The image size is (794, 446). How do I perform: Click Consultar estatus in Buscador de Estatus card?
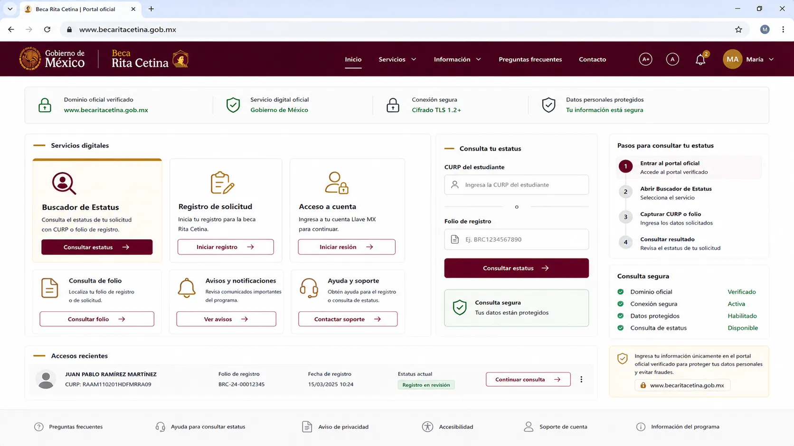pos(97,247)
